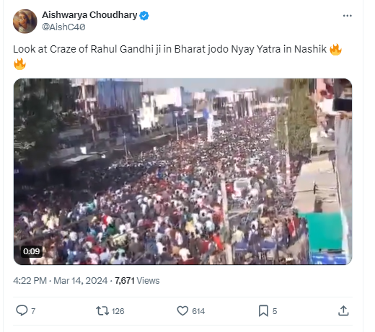Click the 614 likes count
Screen dimensions: 375x332
tap(198, 311)
